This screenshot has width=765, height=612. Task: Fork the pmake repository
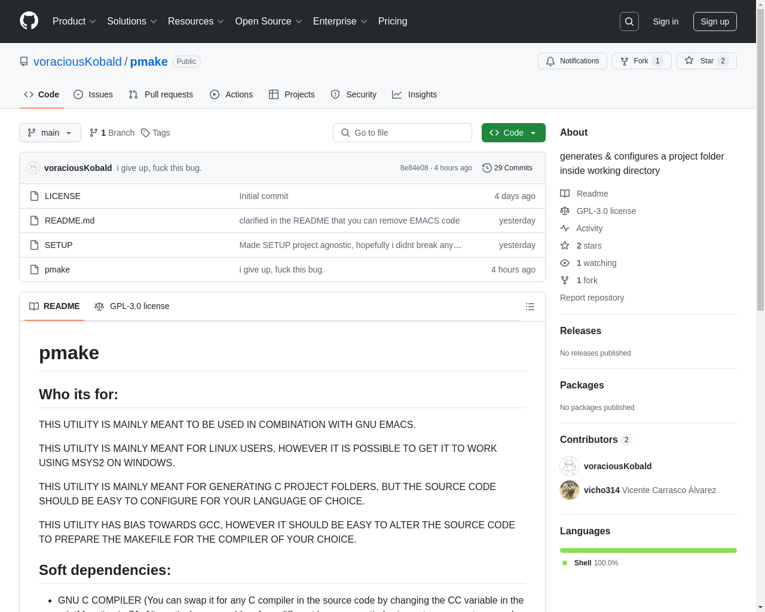(x=641, y=61)
